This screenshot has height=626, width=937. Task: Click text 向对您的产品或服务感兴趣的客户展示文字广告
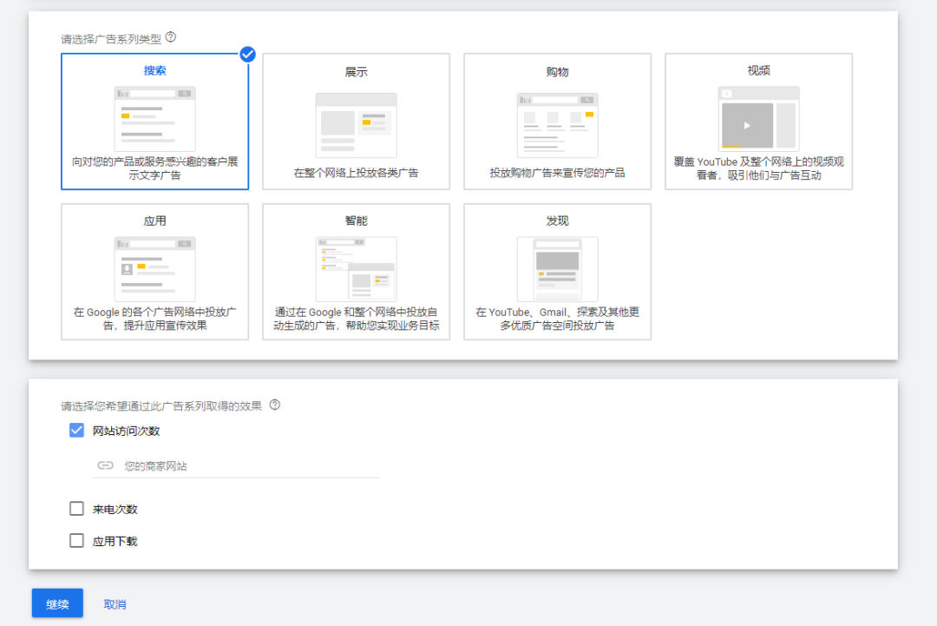coord(154,168)
